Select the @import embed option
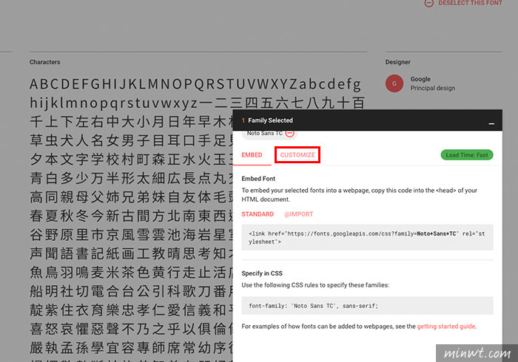Viewport: 518px width, 362px height. pos(299,214)
